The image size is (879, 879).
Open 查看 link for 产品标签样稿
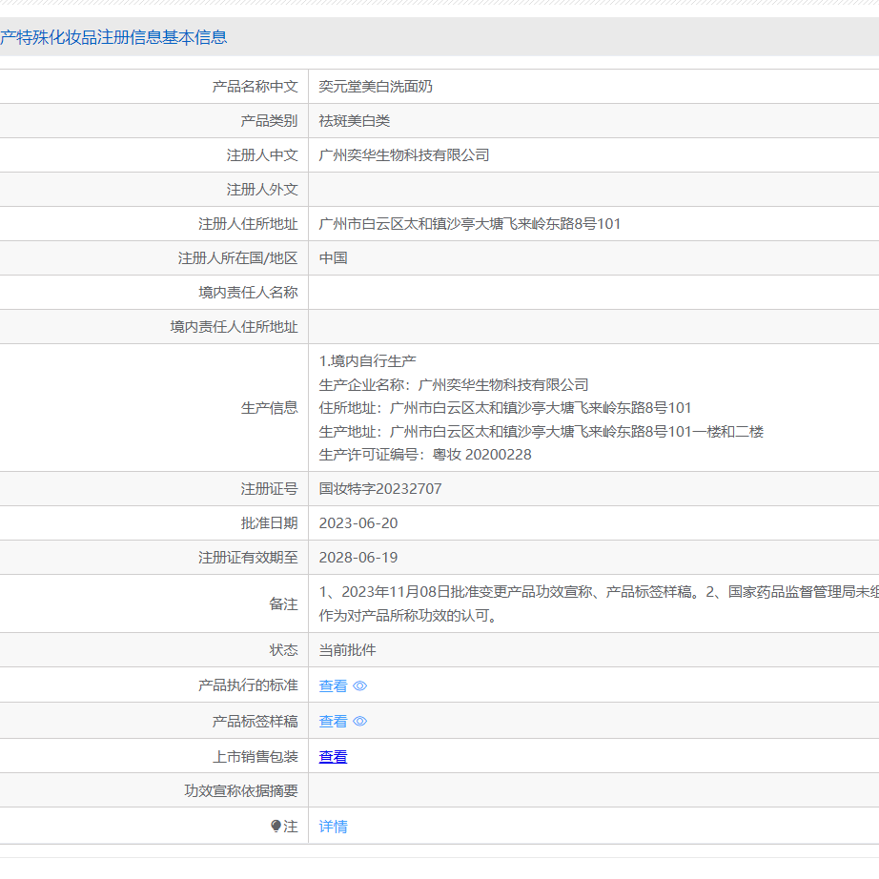pos(332,722)
